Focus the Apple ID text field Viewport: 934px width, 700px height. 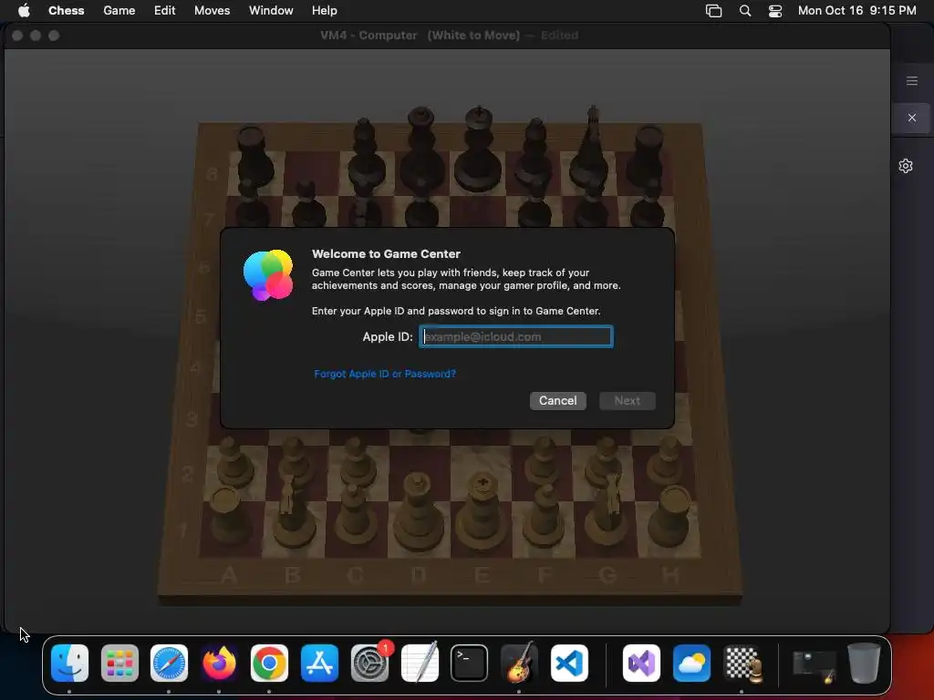(x=516, y=337)
